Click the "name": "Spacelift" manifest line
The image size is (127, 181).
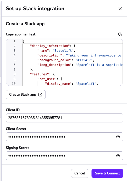56,50
